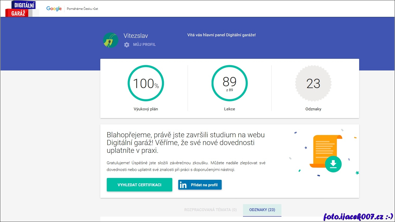395x222 pixels.
Task: Click the 89 of 89 lessons circle
Action: point(229,83)
